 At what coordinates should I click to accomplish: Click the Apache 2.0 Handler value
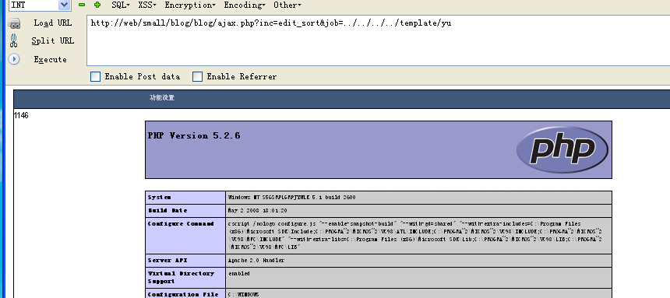(x=256, y=260)
